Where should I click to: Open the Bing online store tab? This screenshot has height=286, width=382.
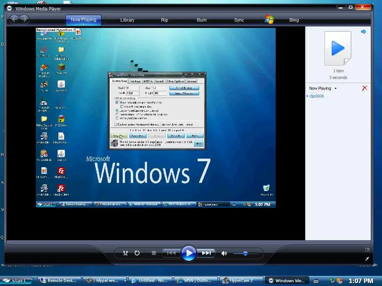click(x=294, y=20)
